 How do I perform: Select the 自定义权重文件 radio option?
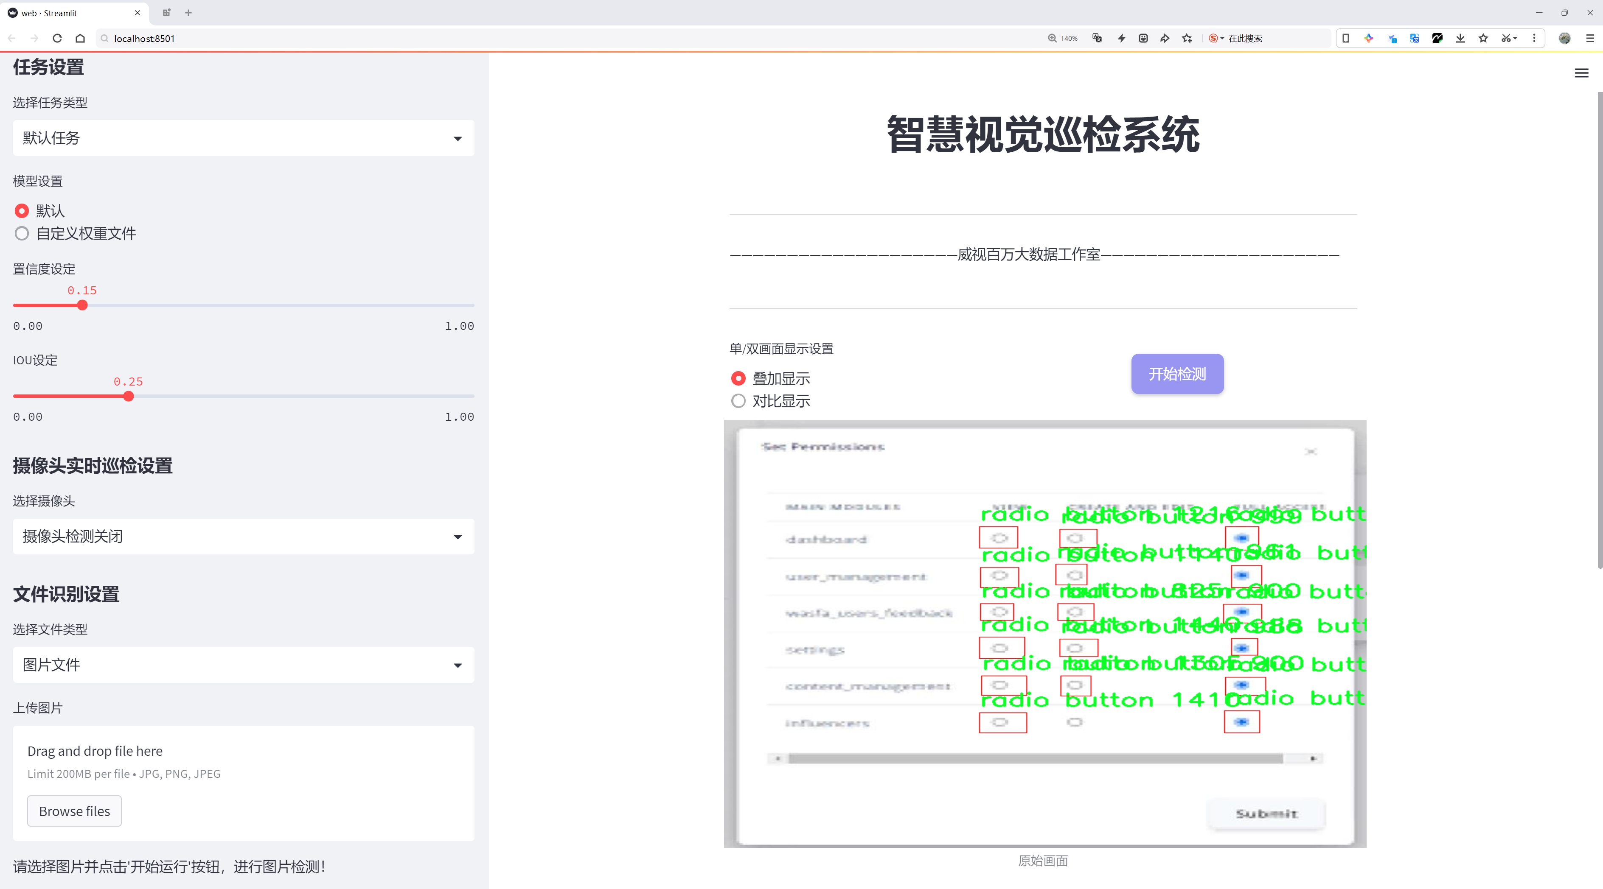pyautogui.click(x=22, y=234)
